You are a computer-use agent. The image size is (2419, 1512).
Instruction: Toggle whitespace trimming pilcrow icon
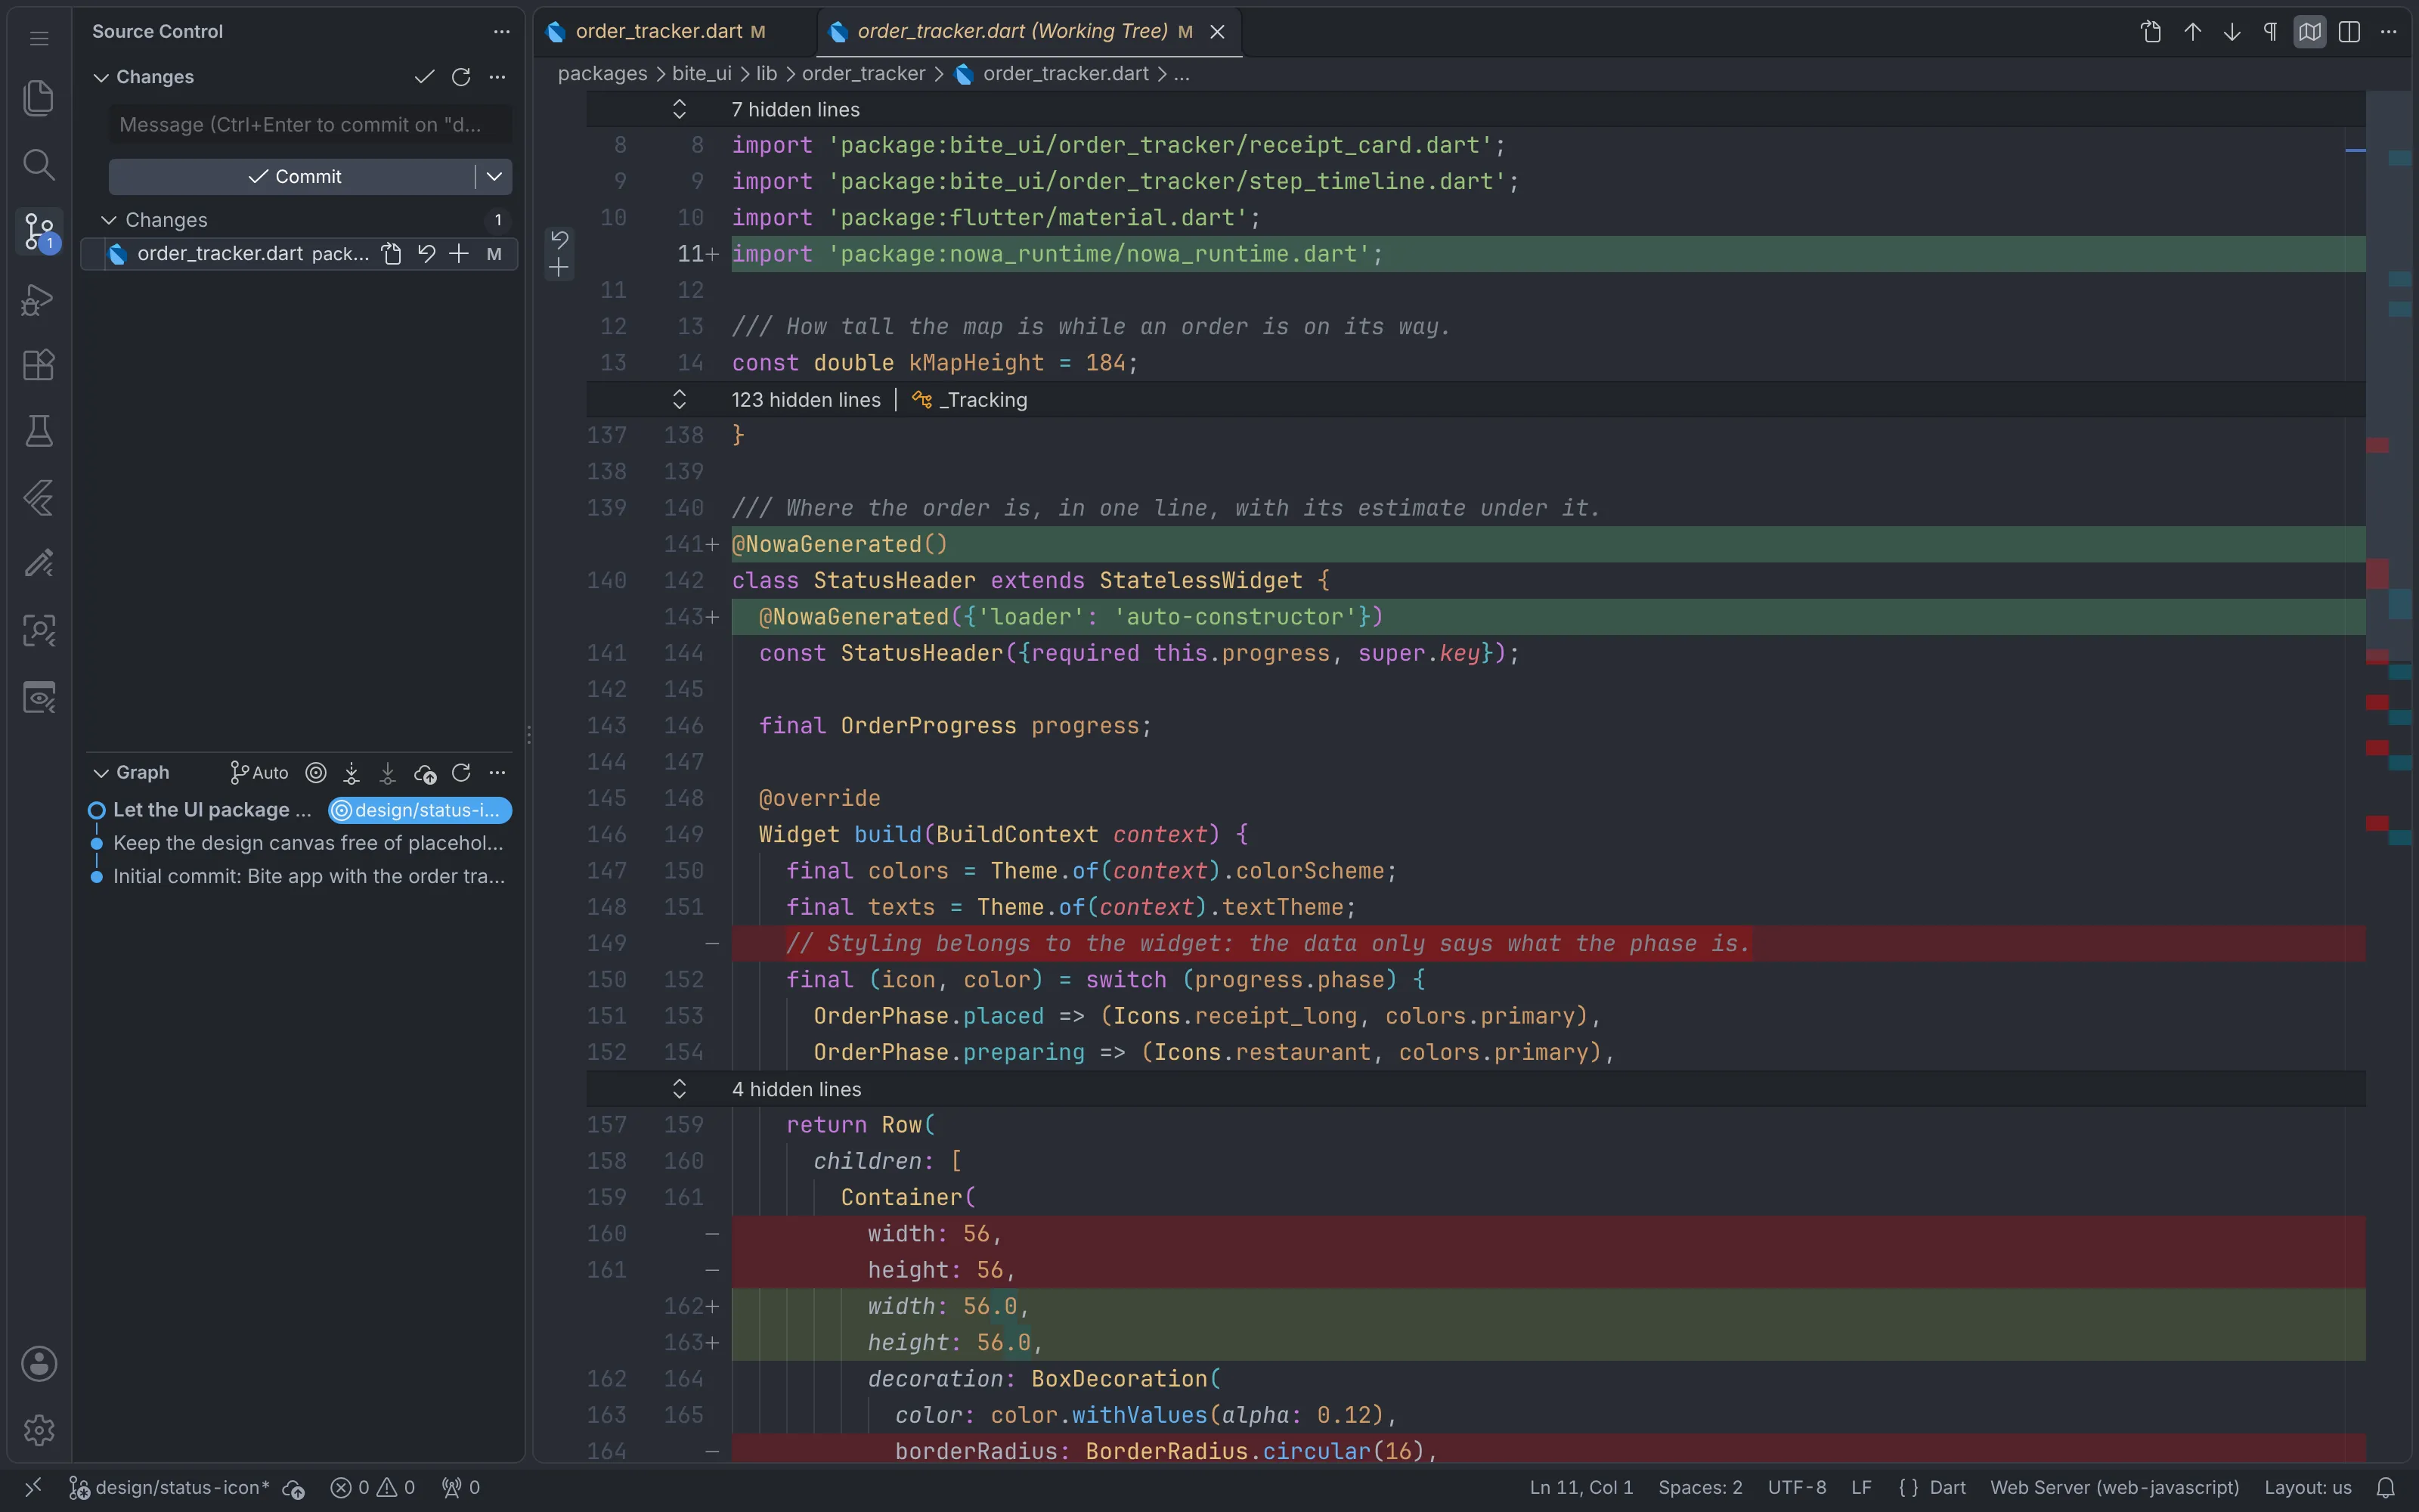(2270, 32)
